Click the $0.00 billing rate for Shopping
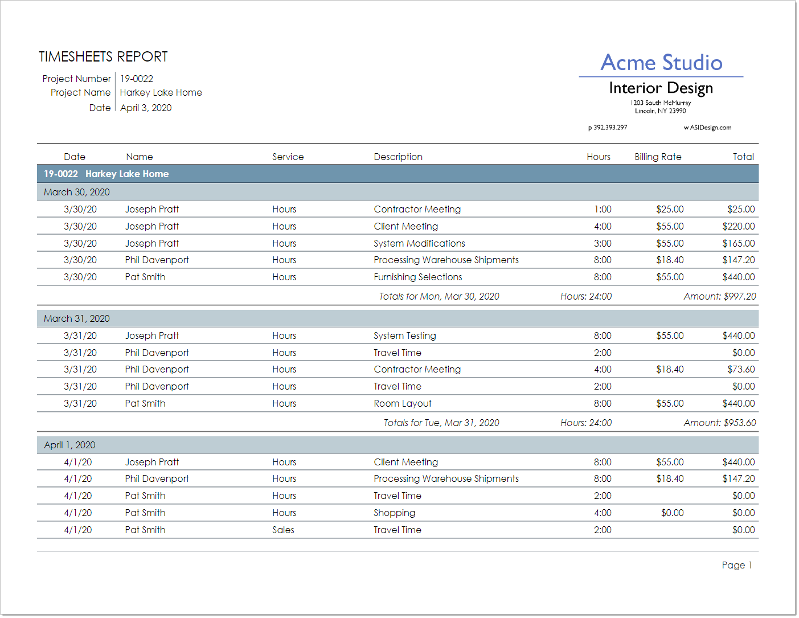 (x=672, y=513)
